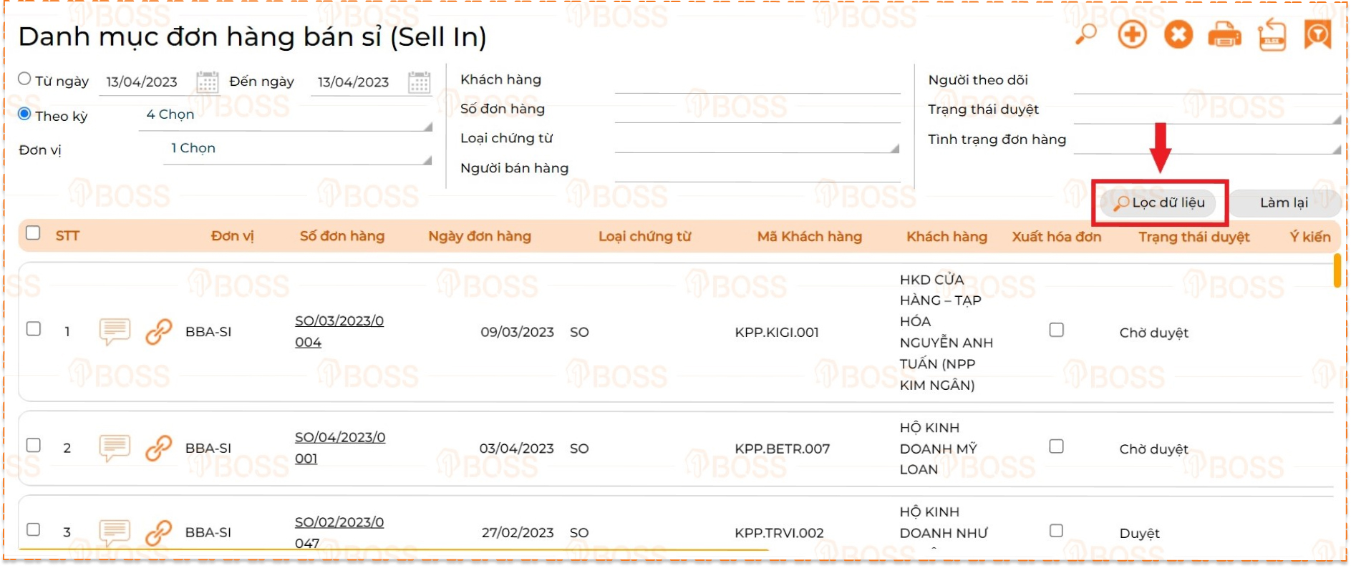Open order link SO/03/2023/0004
1351x568 pixels.
tap(339, 331)
